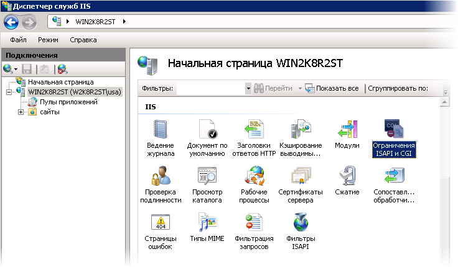Open Фильтрация запросов feature
458x267 pixels.
click(x=254, y=232)
